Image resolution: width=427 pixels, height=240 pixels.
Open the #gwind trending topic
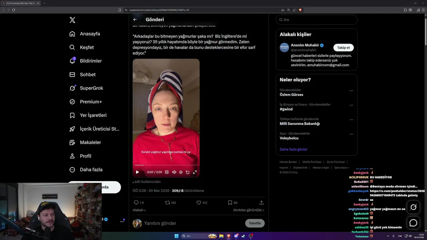pyautogui.click(x=286, y=109)
